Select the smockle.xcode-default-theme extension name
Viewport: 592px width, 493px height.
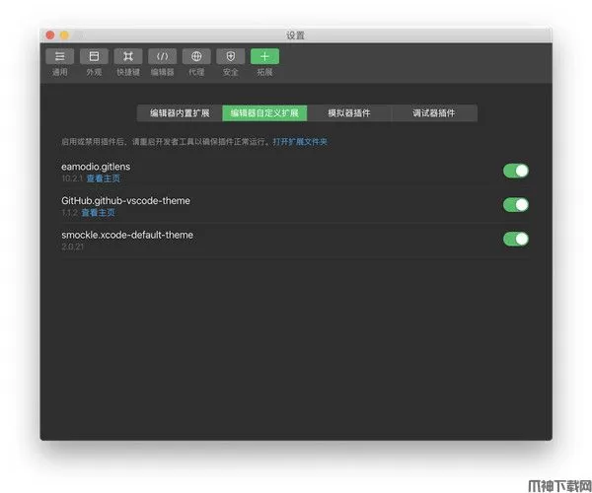[127, 235]
